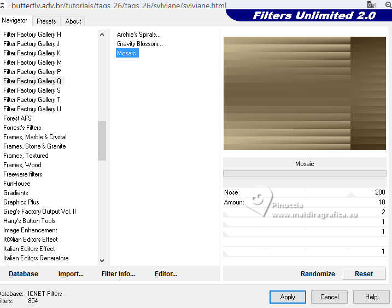Select It@lian Editors Effect
392x308 pixels.
pyautogui.click(x=31, y=239)
